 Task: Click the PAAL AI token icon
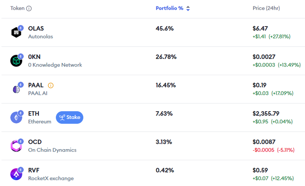pos(16,89)
